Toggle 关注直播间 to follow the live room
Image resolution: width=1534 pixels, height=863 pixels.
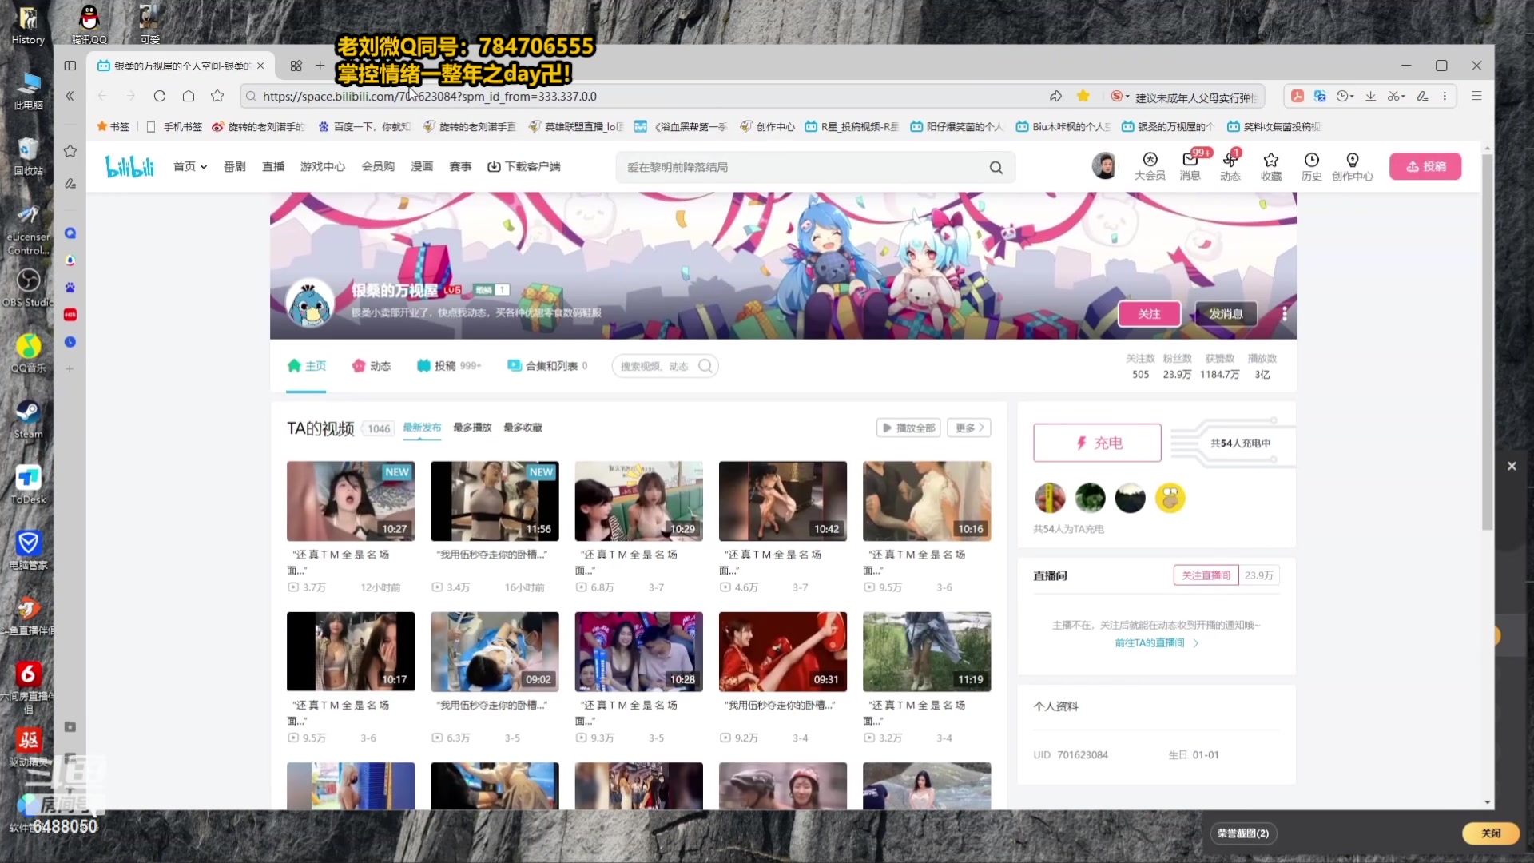pos(1205,575)
